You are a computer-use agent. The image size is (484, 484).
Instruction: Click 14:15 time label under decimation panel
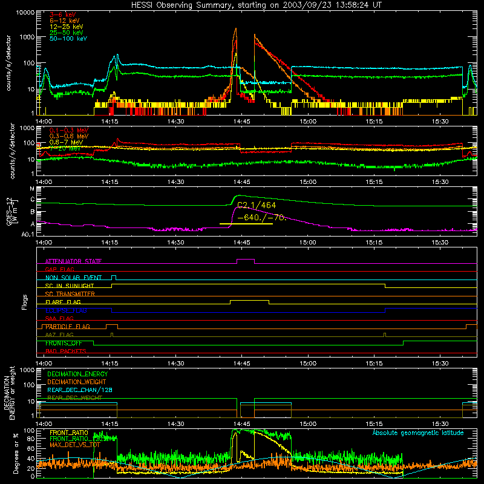coord(110,424)
